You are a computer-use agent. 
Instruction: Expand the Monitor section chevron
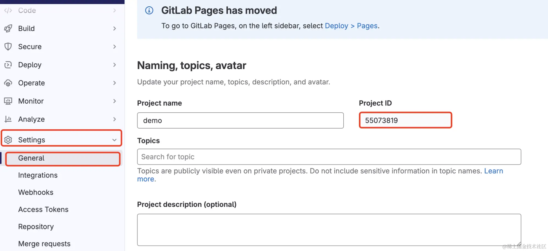tap(115, 101)
